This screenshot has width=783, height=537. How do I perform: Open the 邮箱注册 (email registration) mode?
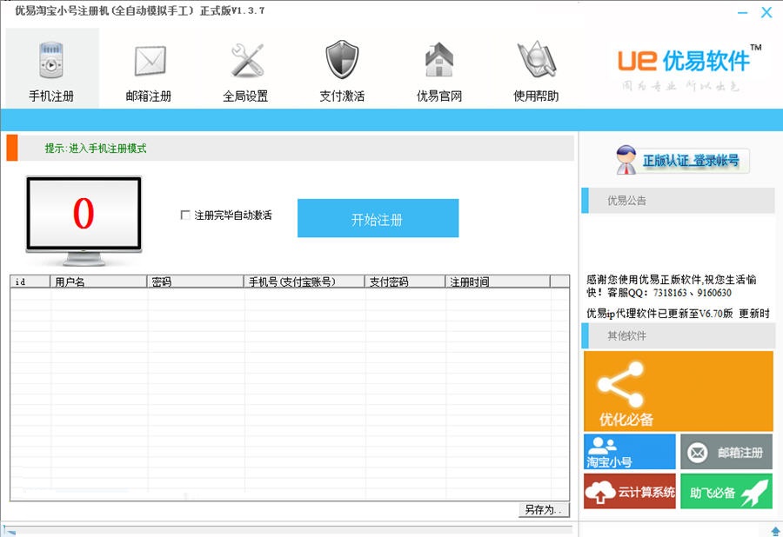pyautogui.click(x=148, y=70)
